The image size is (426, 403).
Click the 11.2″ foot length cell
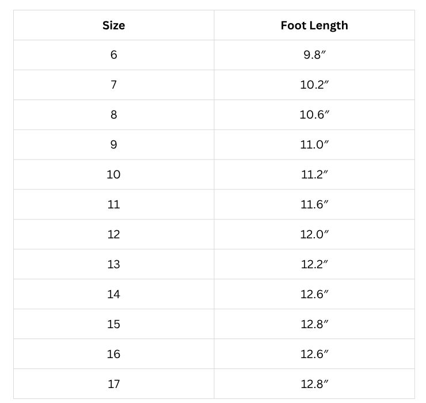coord(314,174)
